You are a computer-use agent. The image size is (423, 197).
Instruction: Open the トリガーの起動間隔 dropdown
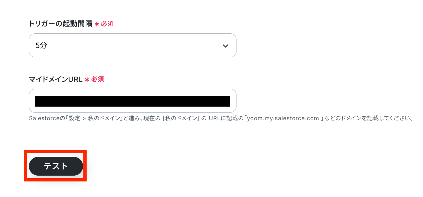[x=132, y=45]
